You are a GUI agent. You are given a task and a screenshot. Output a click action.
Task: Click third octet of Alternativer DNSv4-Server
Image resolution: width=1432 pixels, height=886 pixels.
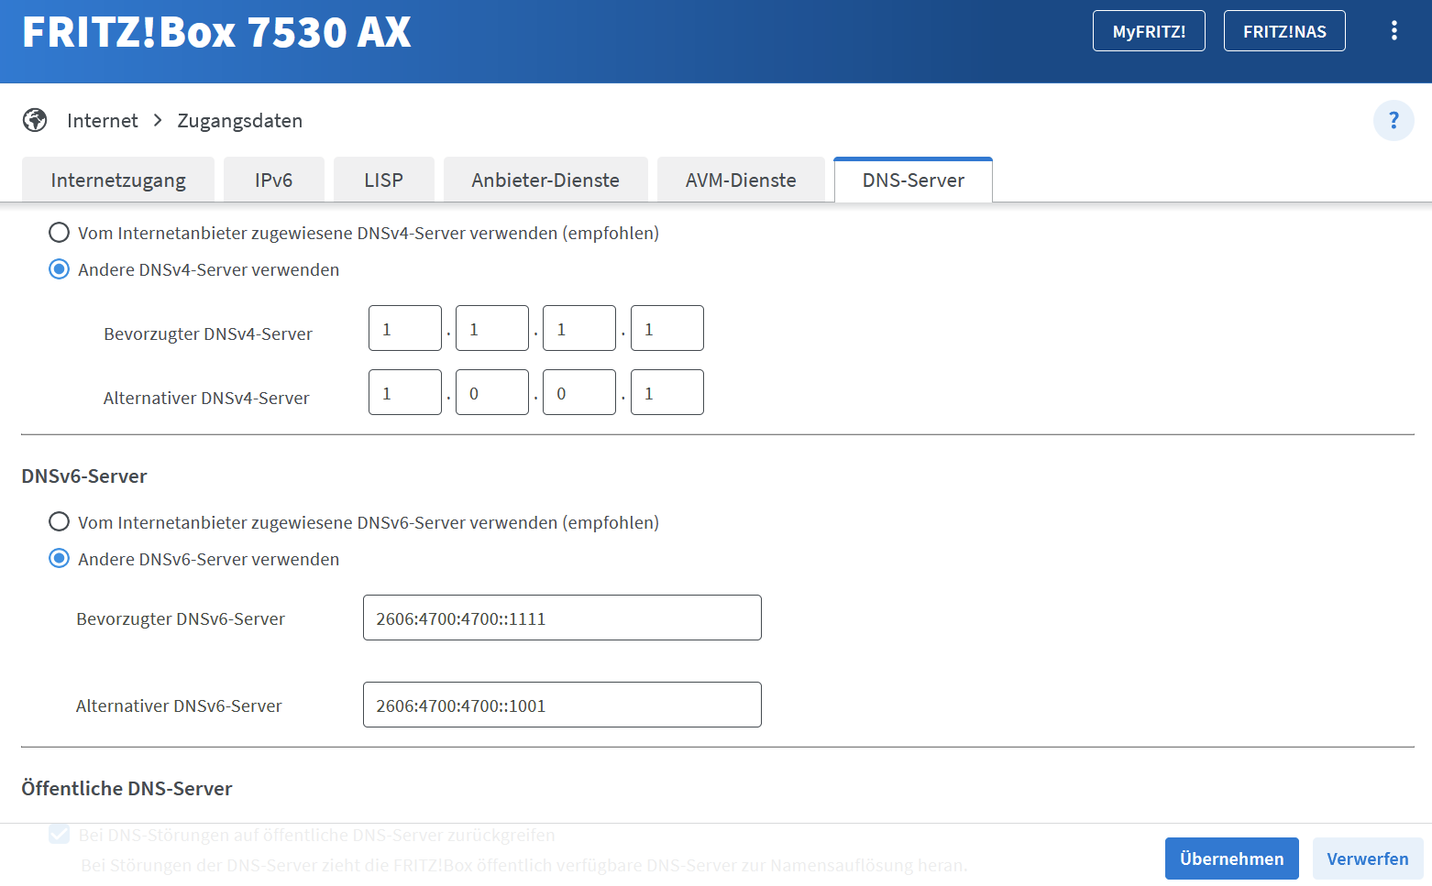(x=579, y=392)
